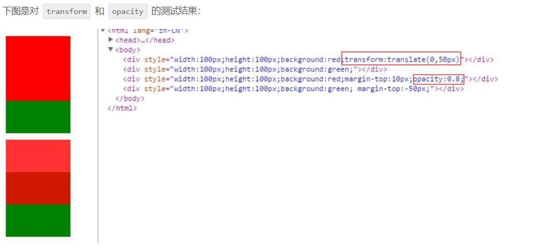The width and height of the screenshot is (559, 249).
Task: Click the closing html tag line
Action: click(x=122, y=108)
